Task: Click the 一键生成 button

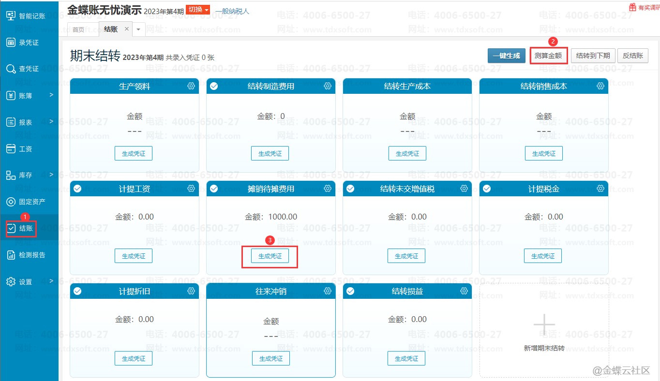Action: (x=506, y=56)
